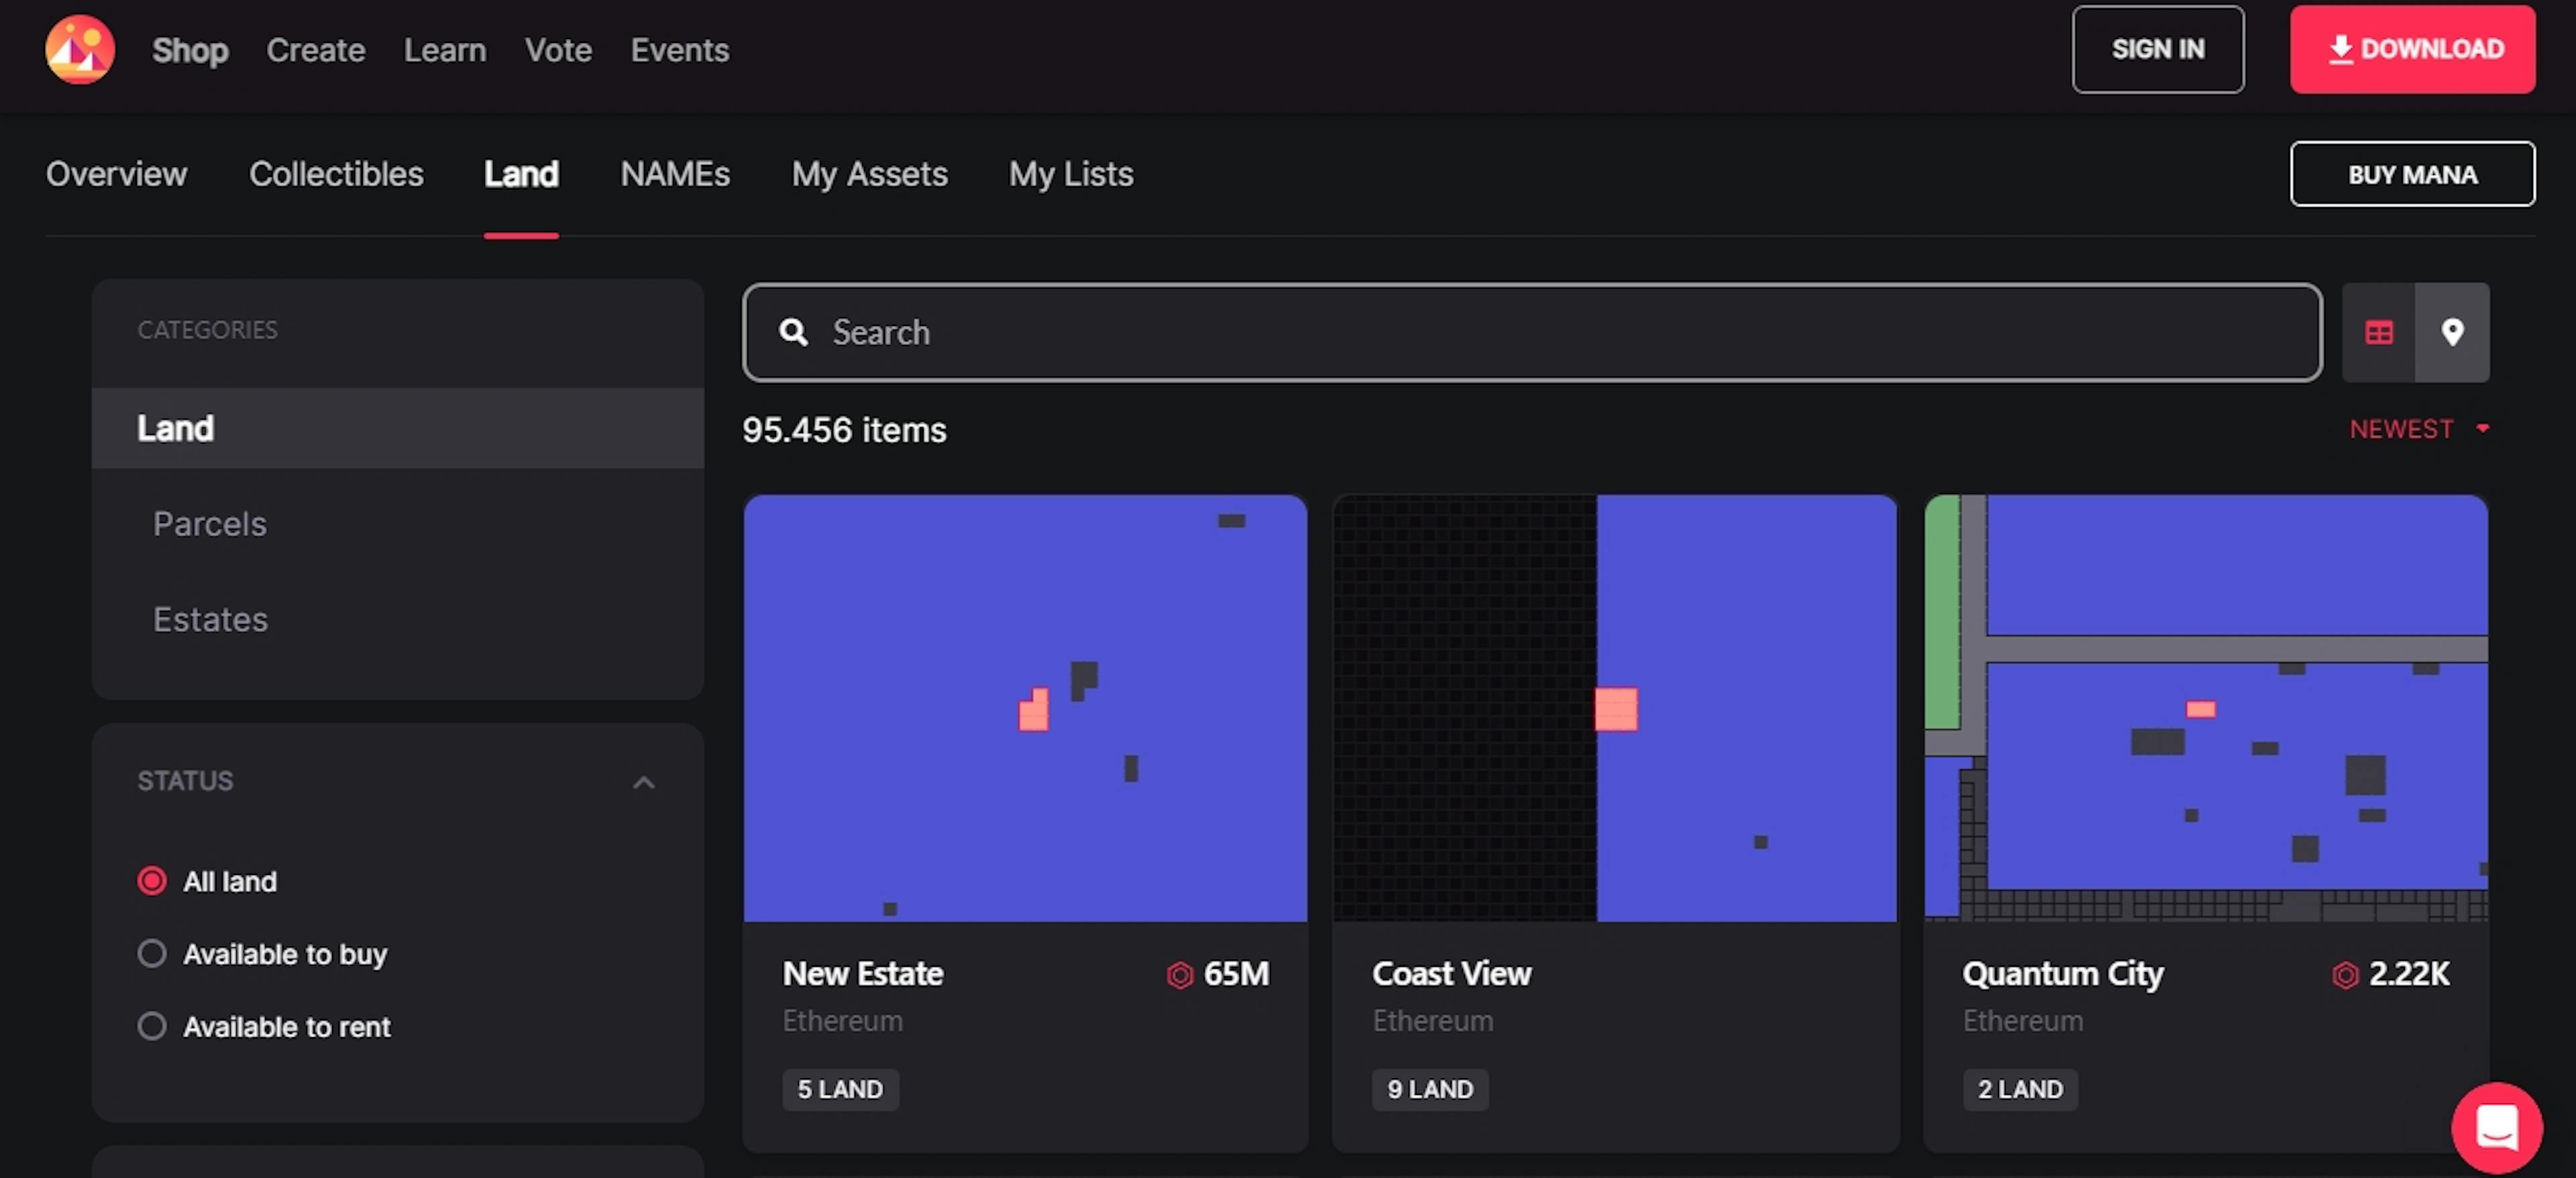Click the search magnifier icon

795,331
